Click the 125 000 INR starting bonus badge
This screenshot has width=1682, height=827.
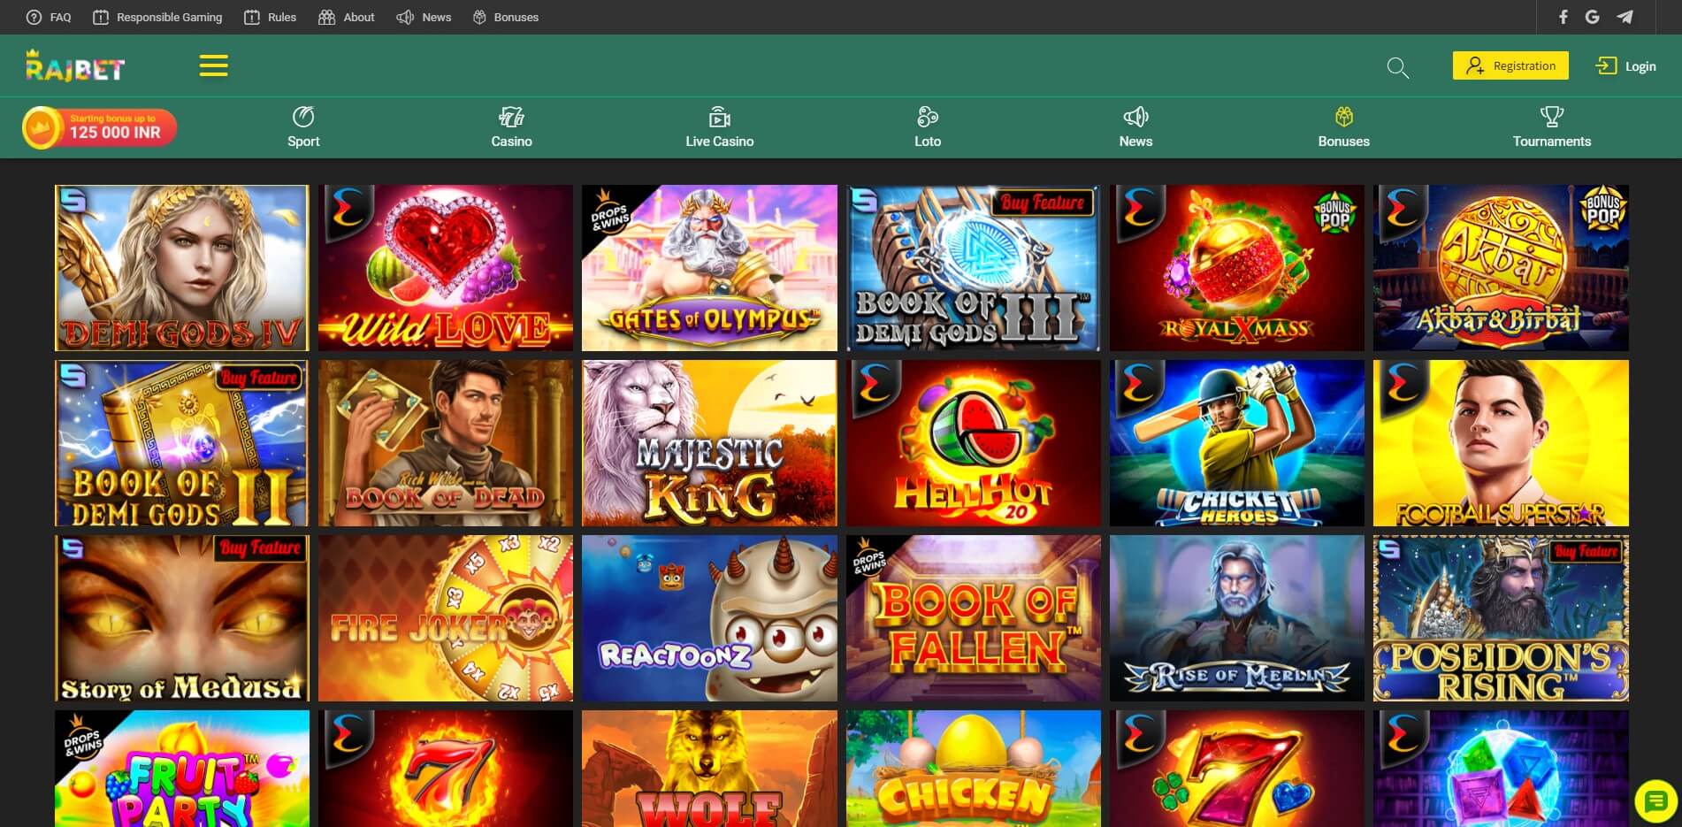[x=99, y=128]
